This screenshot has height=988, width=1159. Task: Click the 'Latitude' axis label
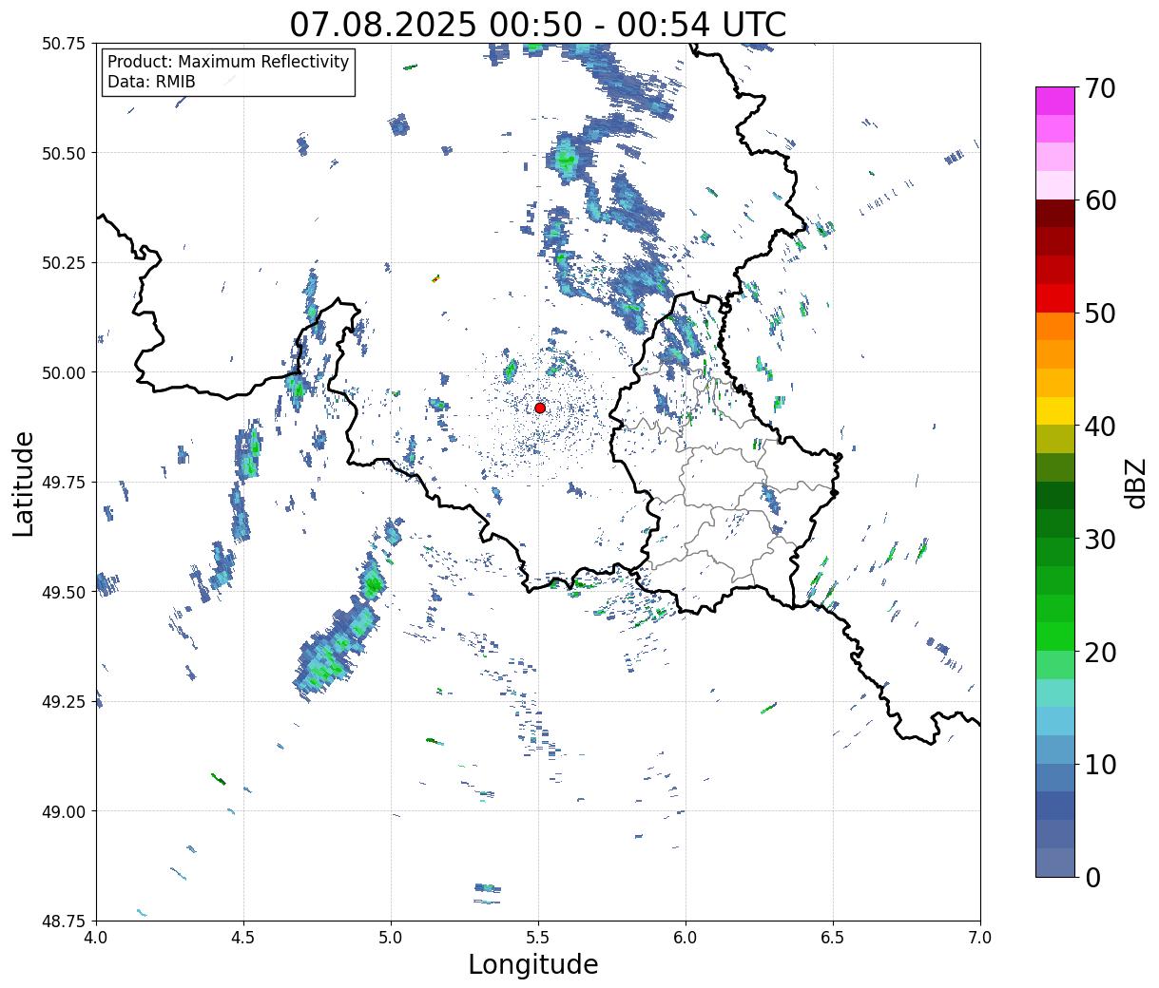click(24, 484)
